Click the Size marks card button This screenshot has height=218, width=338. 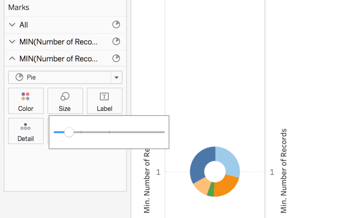(65, 101)
